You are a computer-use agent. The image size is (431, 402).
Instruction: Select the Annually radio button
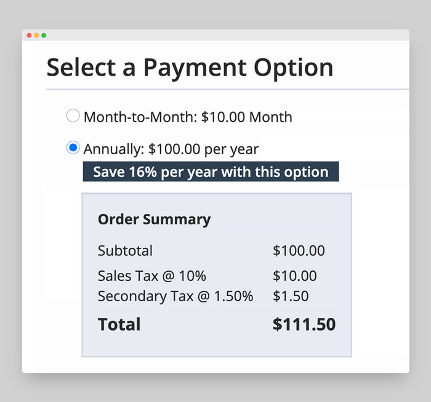tap(73, 148)
